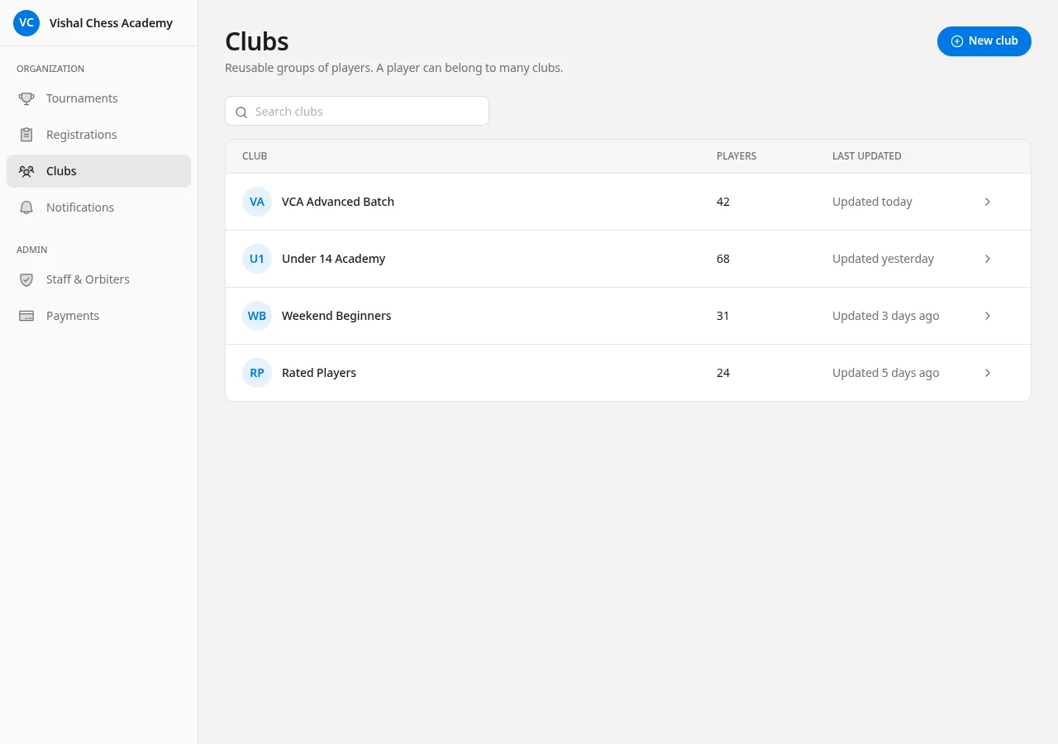Click the Notifications bell icon
1058x744 pixels.
(x=26, y=207)
